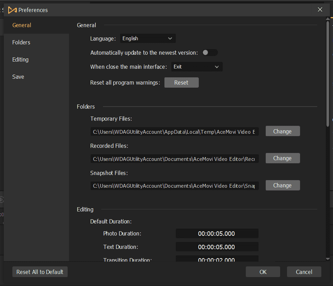Go to the Save sidebar section

[36, 77]
